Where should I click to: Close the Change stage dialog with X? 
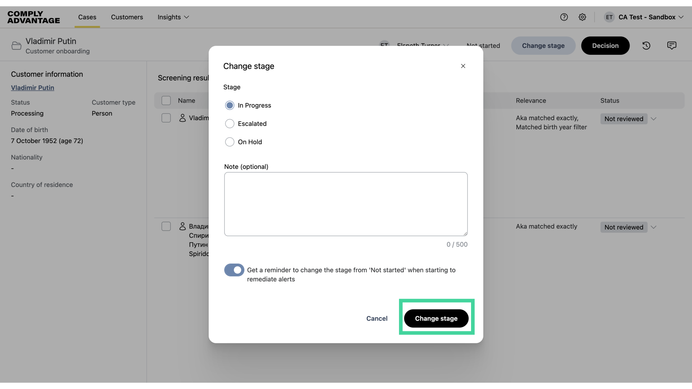pos(463,66)
